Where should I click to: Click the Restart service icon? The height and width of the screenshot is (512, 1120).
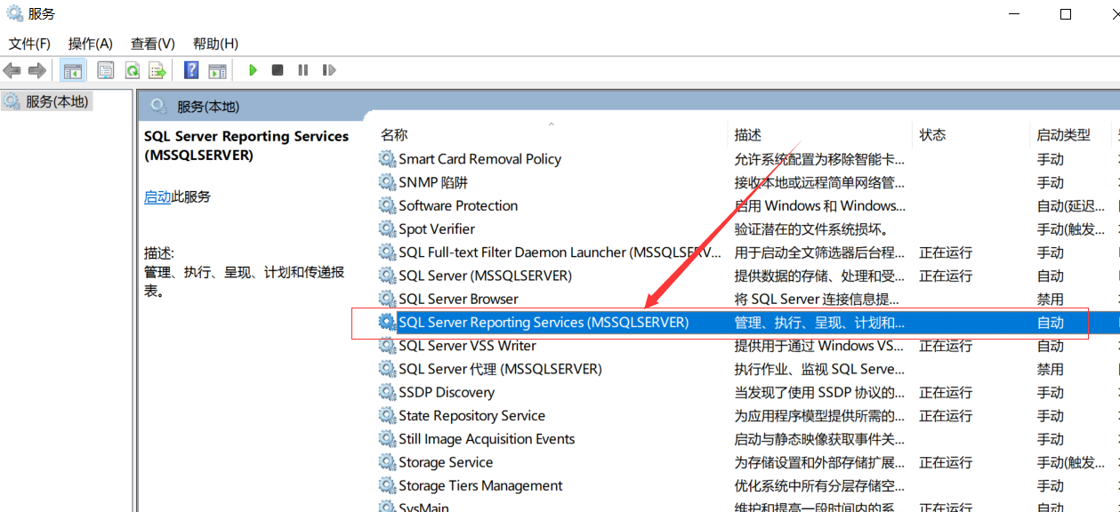(x=329, y=70)
